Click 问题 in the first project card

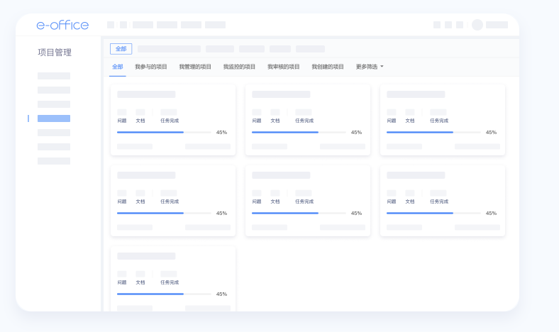point(122,121)
